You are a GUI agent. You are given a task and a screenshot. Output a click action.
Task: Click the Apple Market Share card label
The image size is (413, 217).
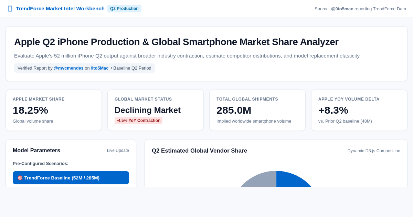(x=39, y=99)
